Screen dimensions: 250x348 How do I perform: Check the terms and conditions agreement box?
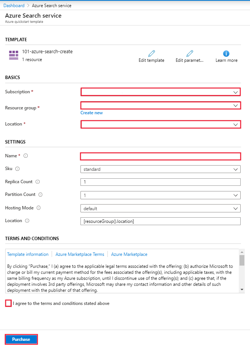(x=8, y=303)
